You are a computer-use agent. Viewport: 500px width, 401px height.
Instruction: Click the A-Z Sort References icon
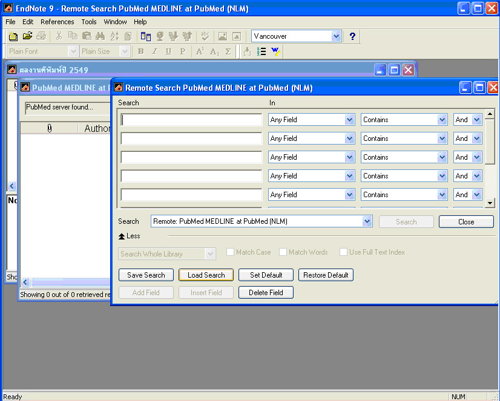click(114, 36)
